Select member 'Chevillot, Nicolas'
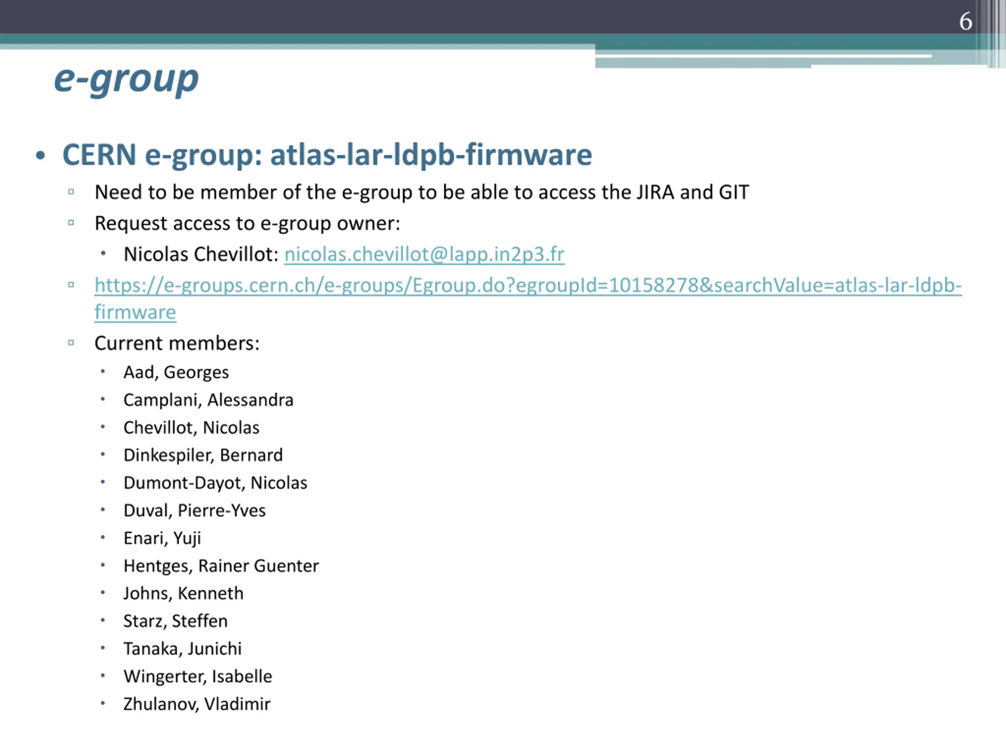Screen dimensions: 1006x754 point(191,428)
